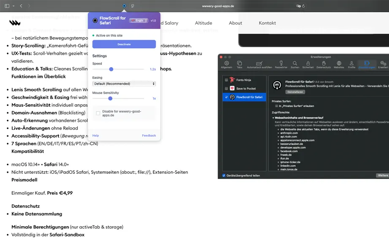Image resolution: width=389 pixels, height=243 pixels.
Task: Open the sidebar options chevron
Action: click(14, 6)
